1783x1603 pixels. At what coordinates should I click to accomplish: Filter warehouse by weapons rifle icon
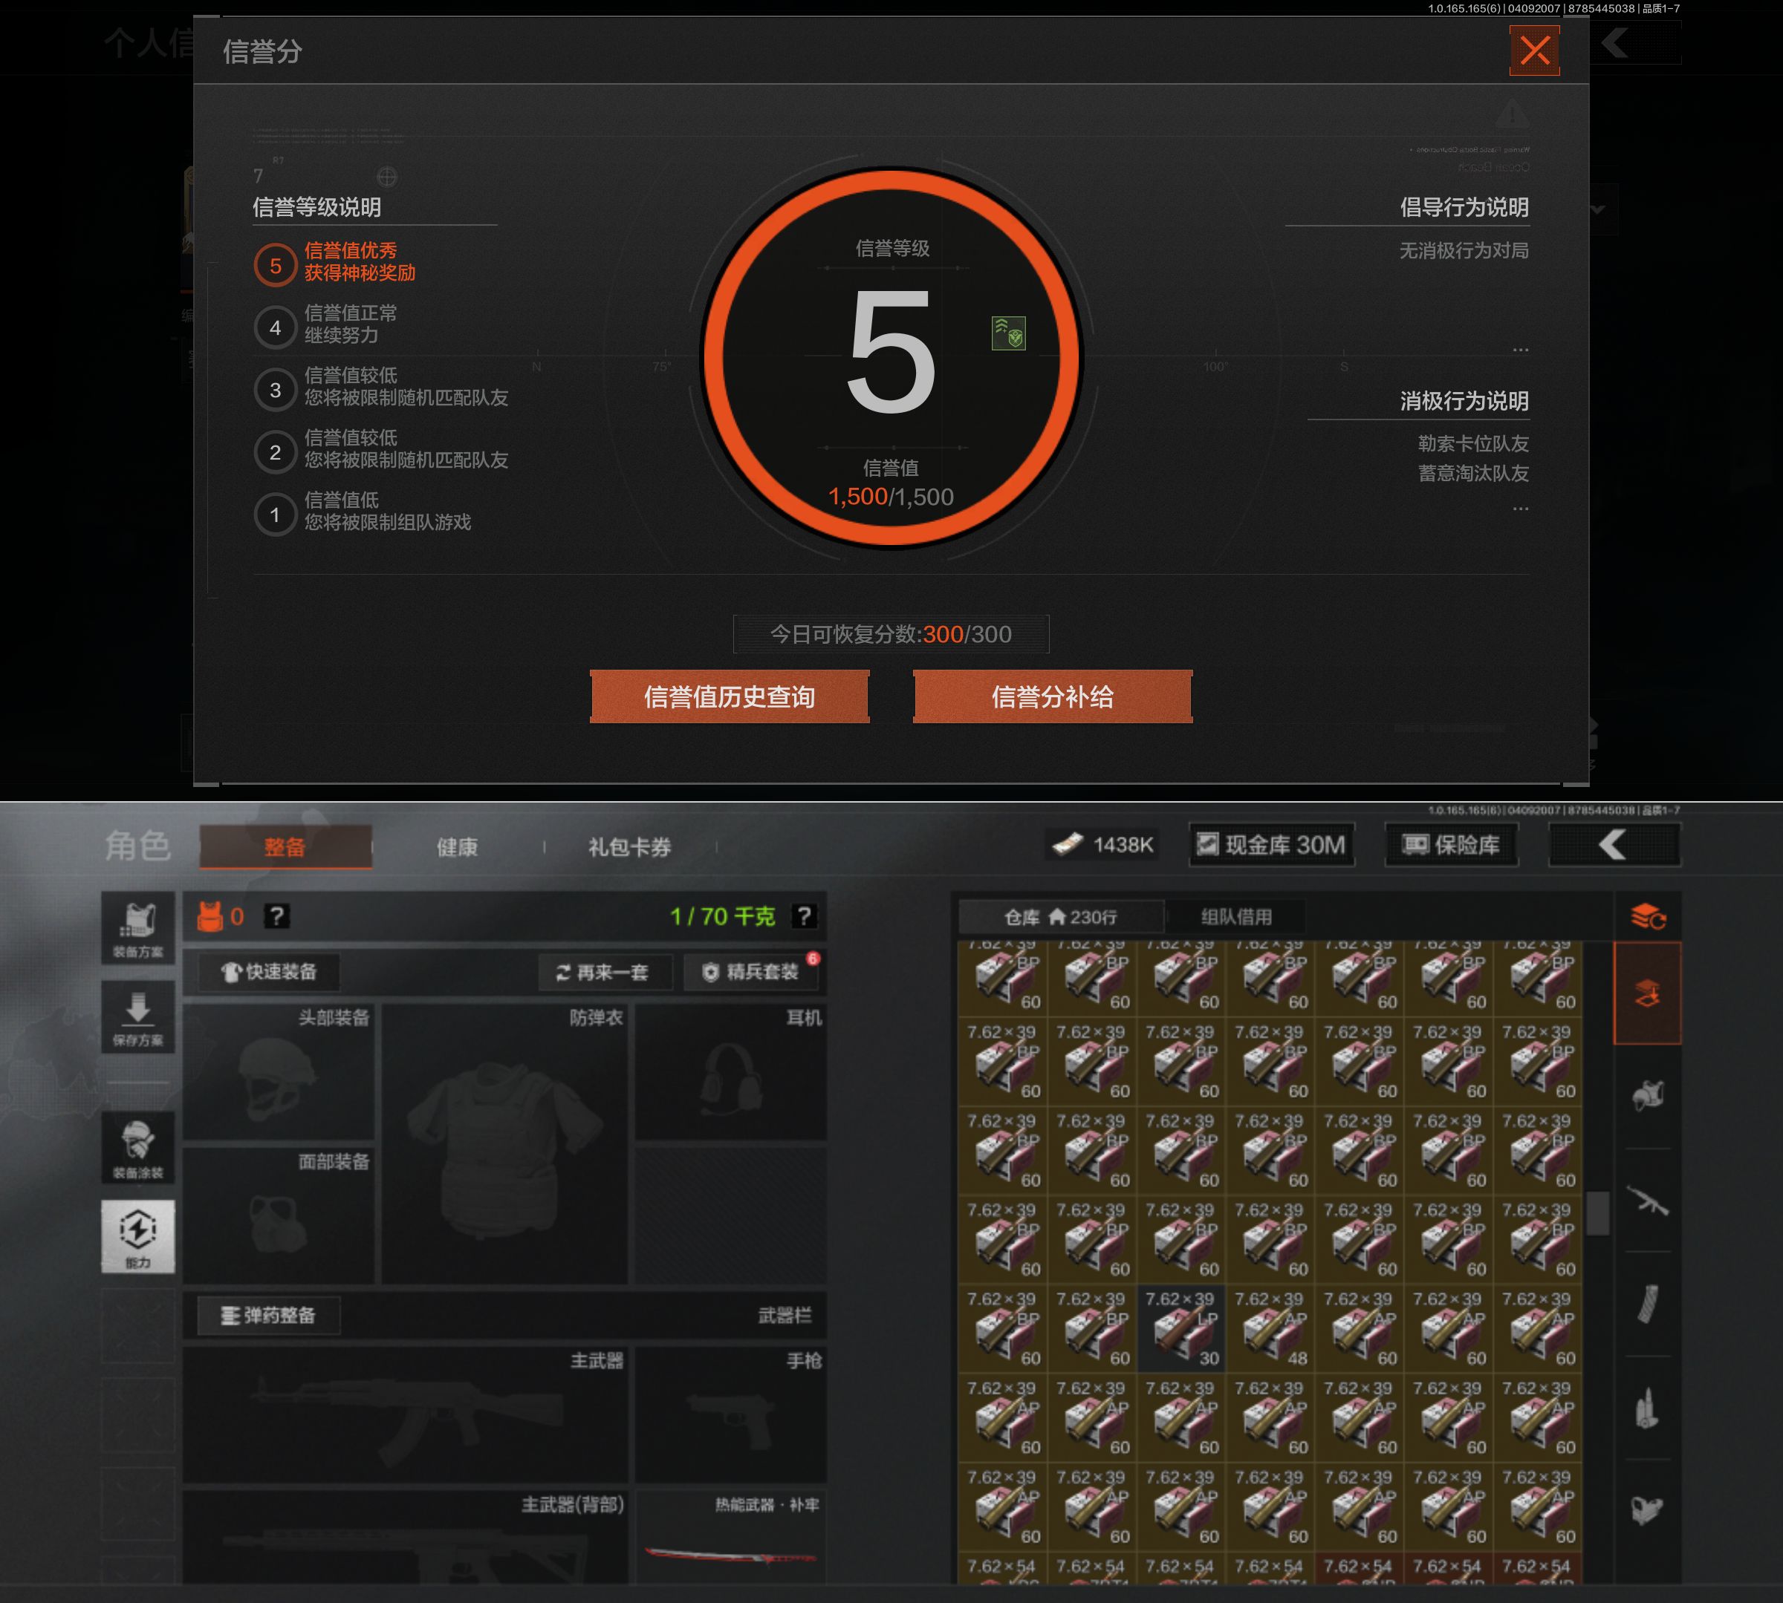coord(1647,1201)
